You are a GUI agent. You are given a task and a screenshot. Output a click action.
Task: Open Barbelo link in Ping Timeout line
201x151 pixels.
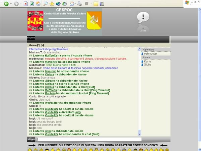click(50, 93)
